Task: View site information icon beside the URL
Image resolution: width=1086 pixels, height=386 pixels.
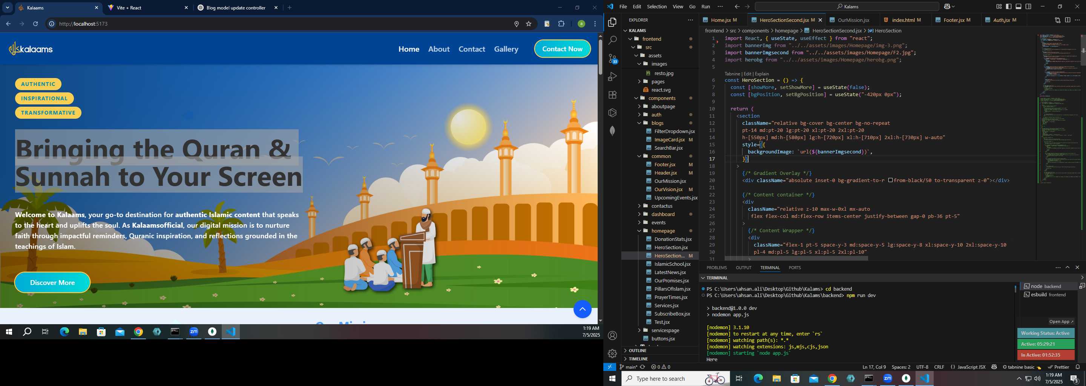Action: tap(51, 24)
